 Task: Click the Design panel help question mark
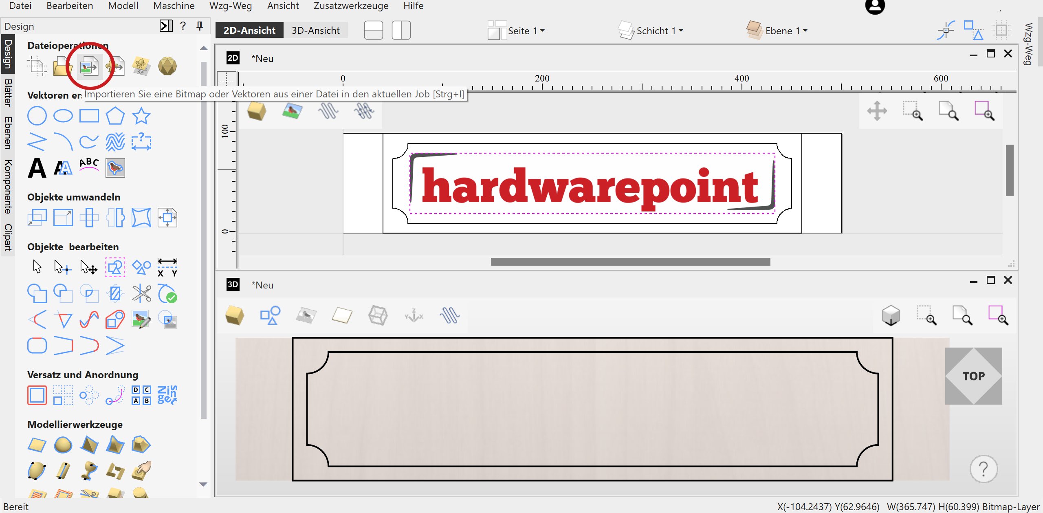pos(183,26)
